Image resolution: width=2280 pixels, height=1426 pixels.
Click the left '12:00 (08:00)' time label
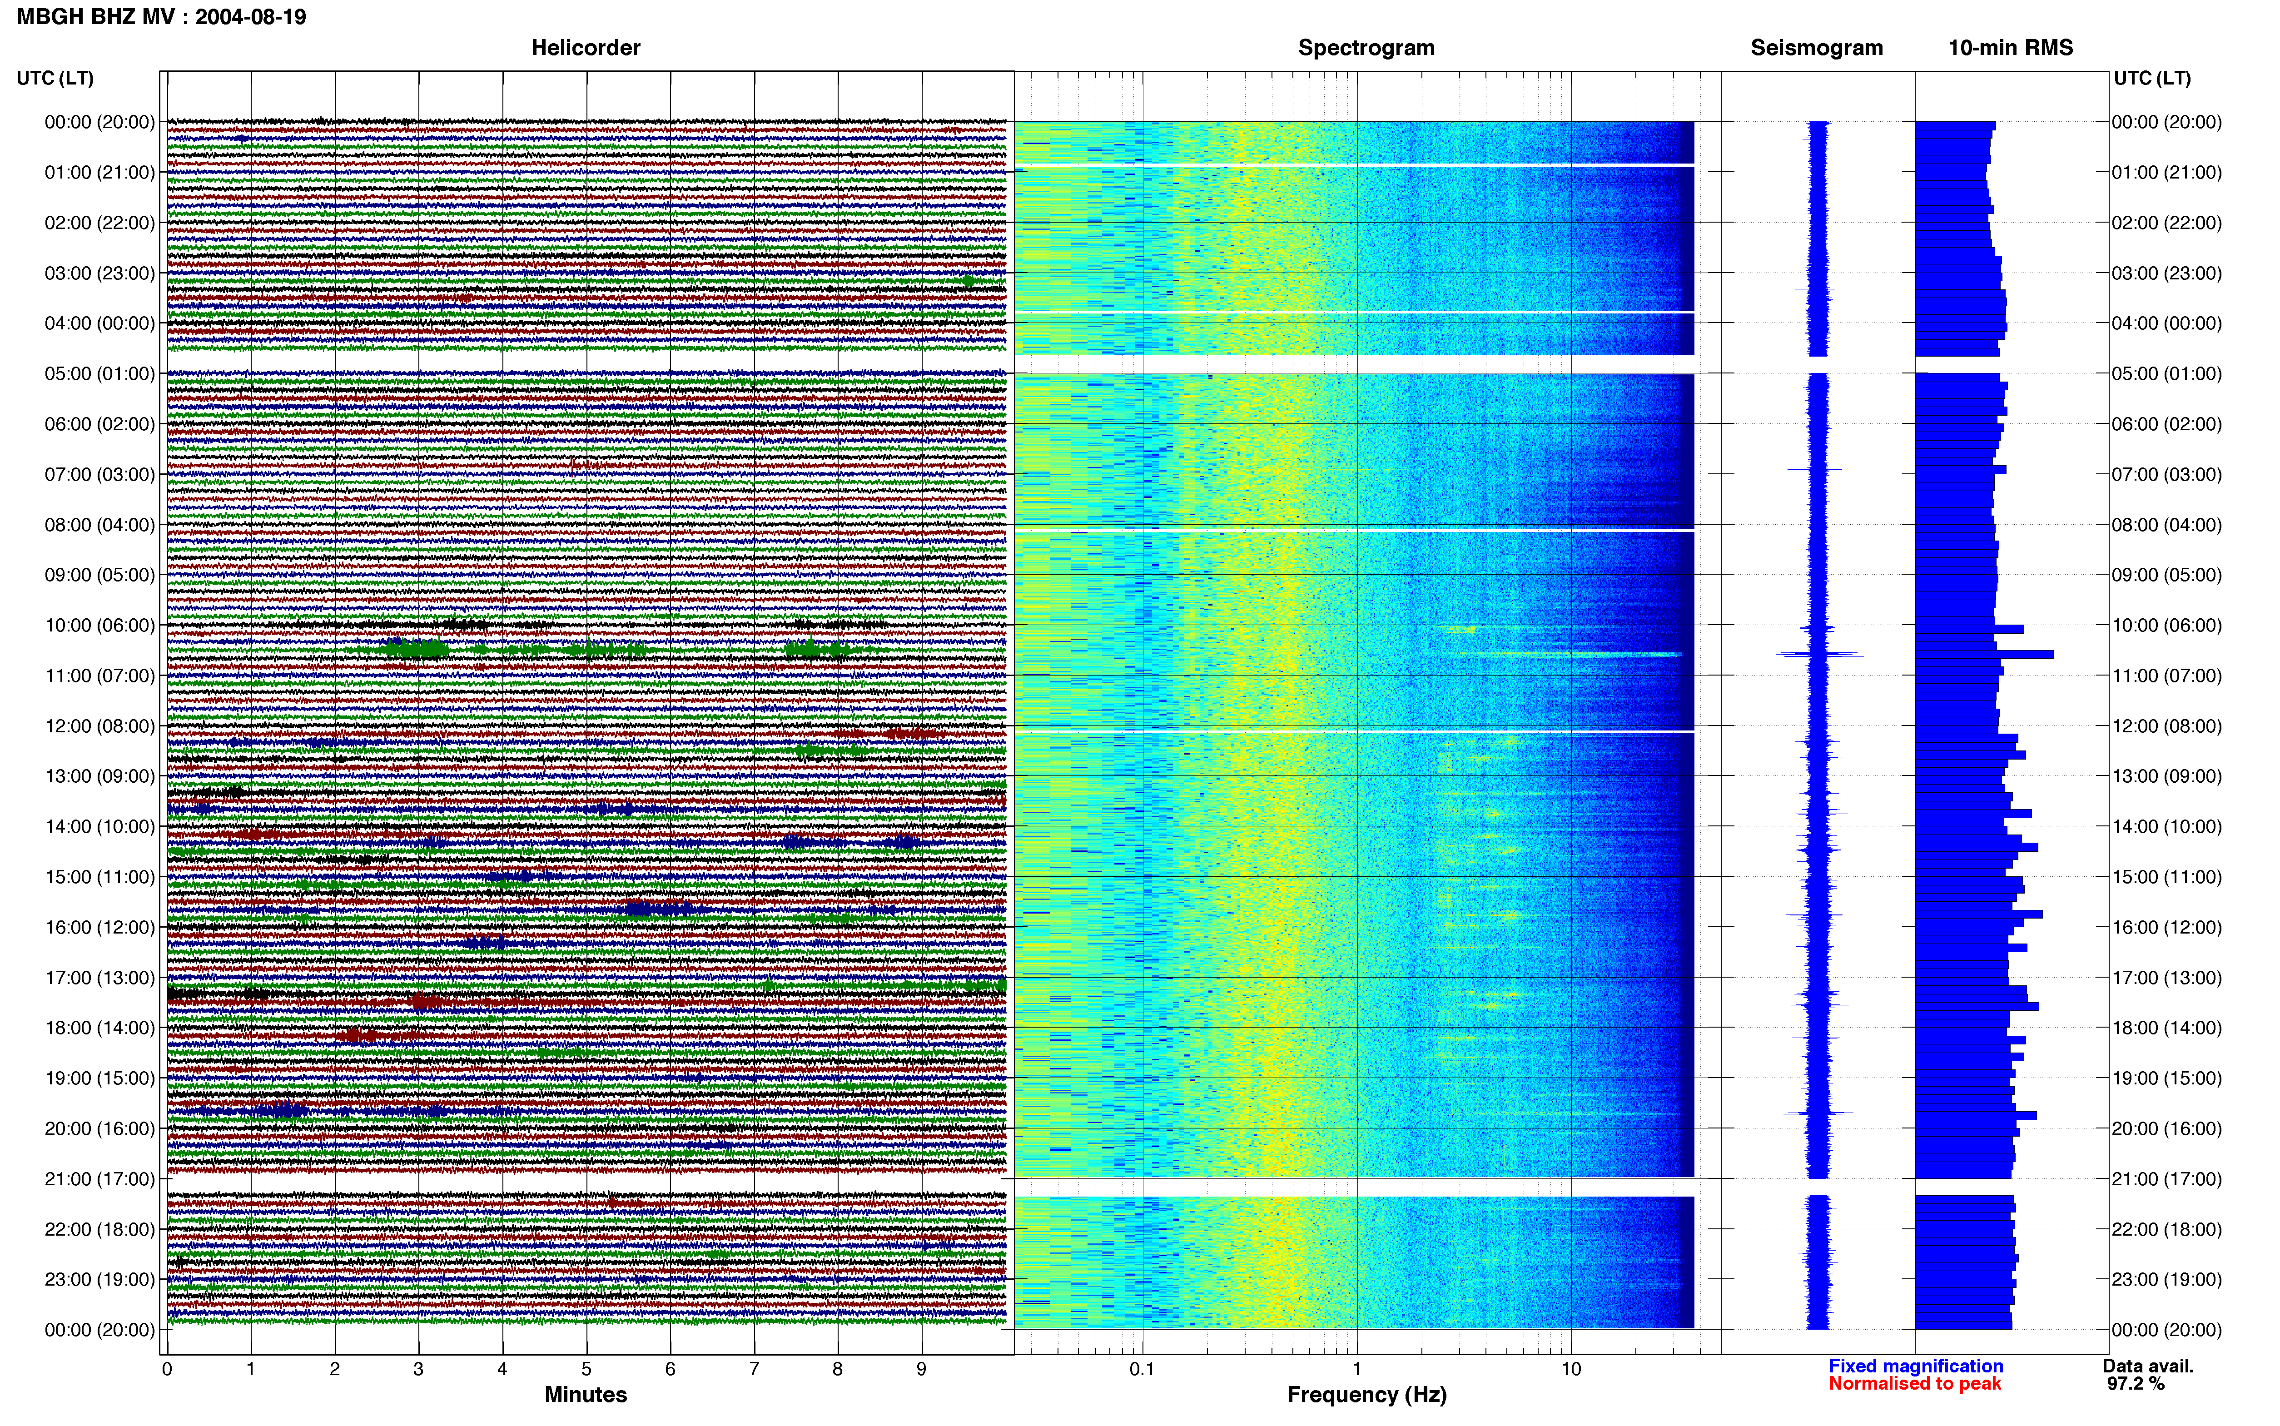[100, 726]
